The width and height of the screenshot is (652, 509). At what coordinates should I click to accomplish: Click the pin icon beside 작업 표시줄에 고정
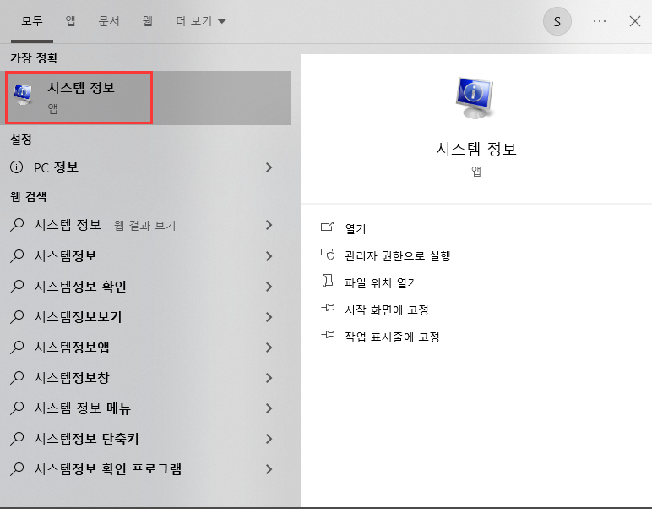point(328,335)
